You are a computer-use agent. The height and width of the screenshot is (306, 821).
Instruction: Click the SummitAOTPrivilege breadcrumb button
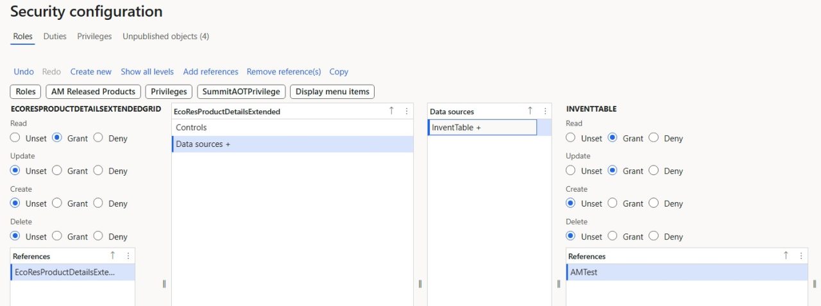[x=241, y=92]
